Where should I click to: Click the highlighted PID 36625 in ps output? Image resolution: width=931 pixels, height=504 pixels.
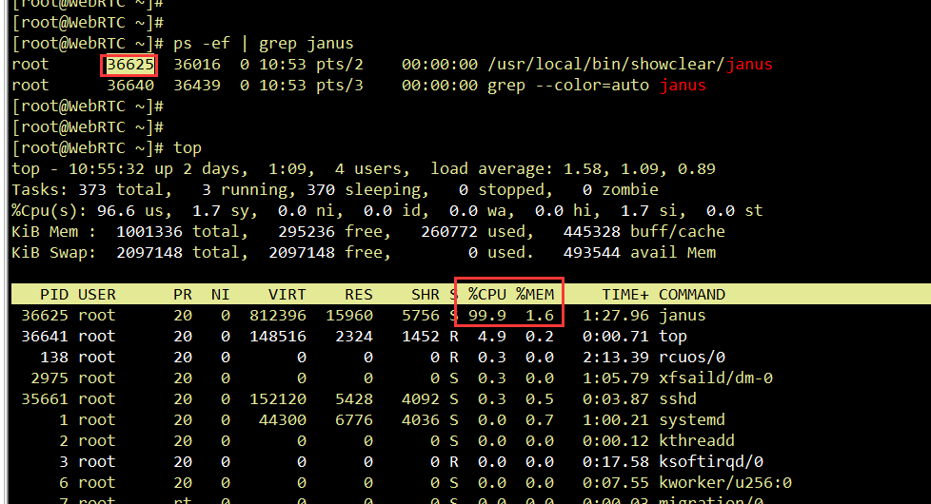click(129, 65)
